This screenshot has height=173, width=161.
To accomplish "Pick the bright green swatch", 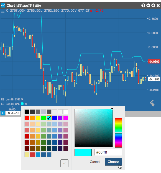I will coord(44,118).
